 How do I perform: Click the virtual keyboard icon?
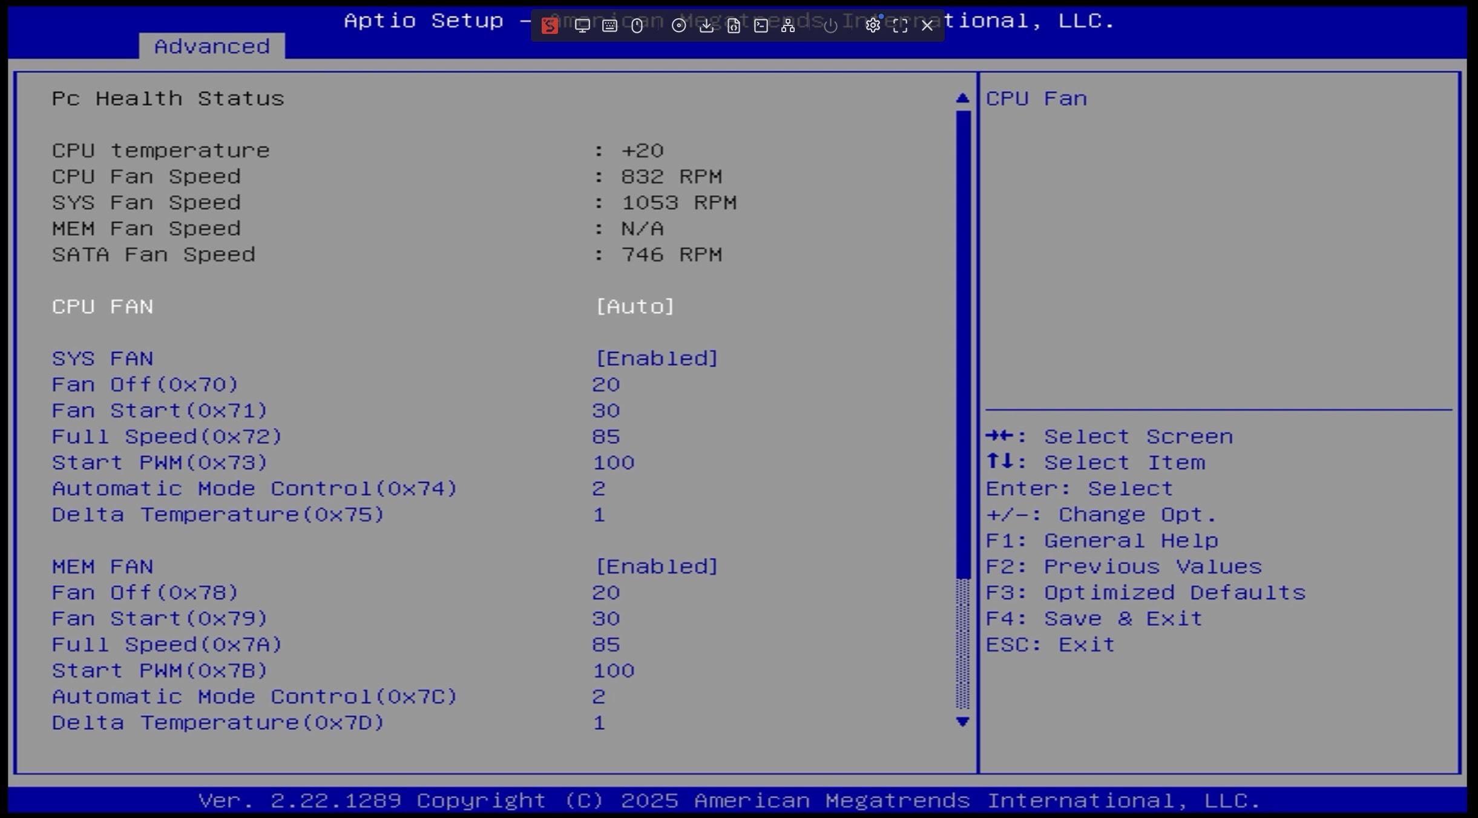[x=609, y=25]
